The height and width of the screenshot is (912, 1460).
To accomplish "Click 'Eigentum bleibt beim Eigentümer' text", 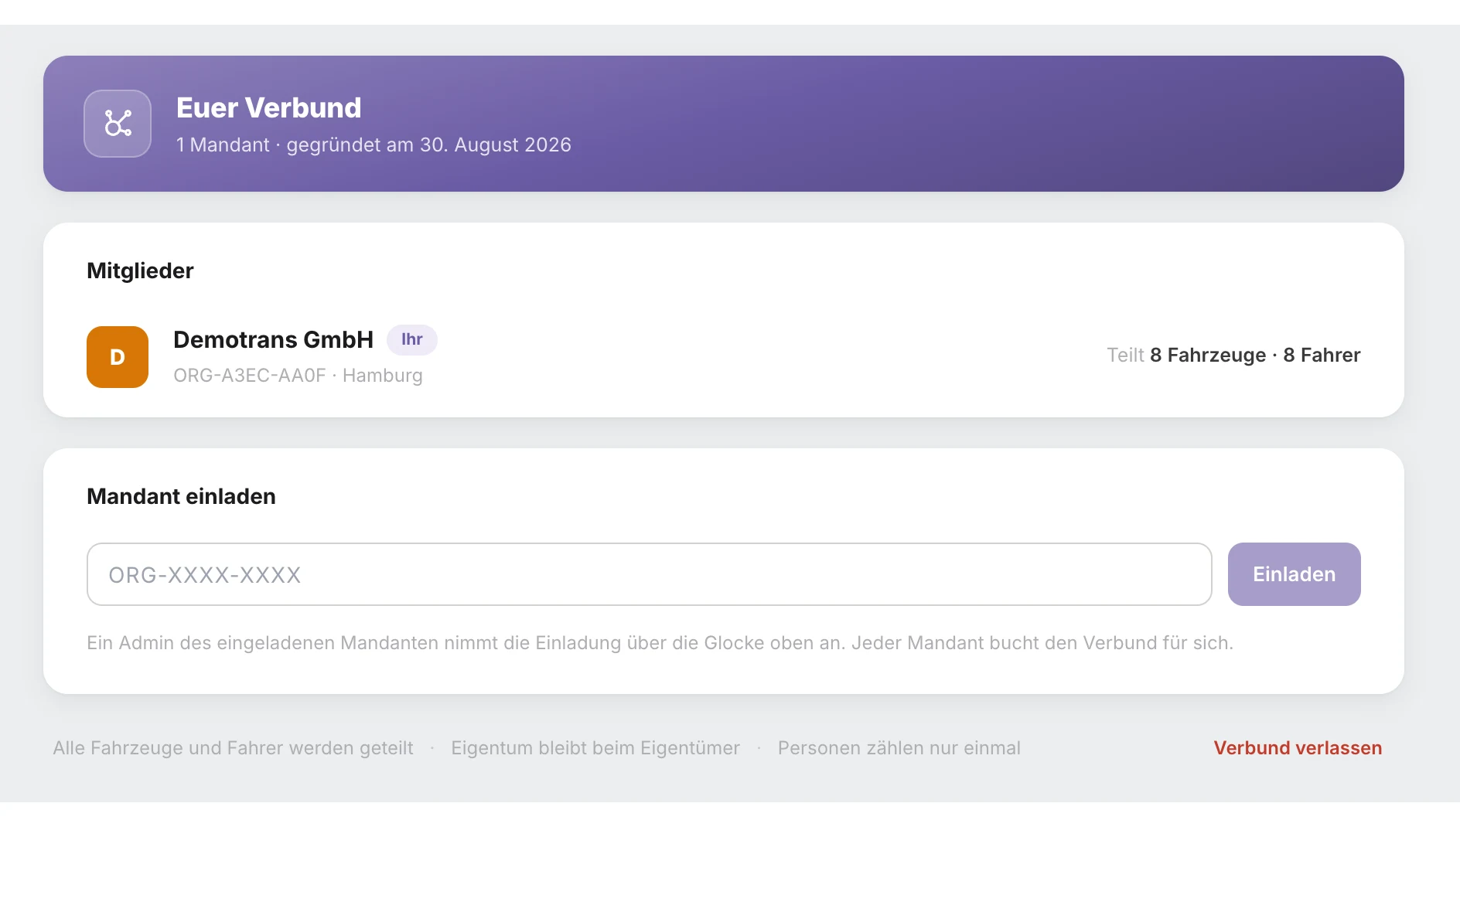I will (x=595, y=748).
